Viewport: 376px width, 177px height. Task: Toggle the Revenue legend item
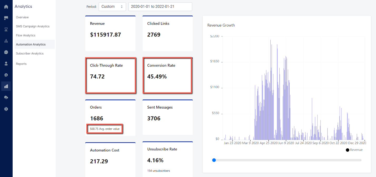(x=354, y=150)
